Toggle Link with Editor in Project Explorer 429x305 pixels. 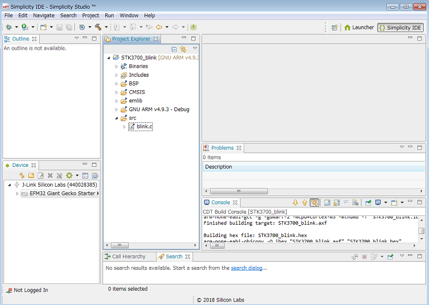point(183,49)
